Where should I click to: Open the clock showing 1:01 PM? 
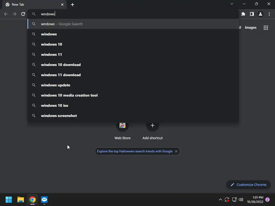(x=255, y=200)
